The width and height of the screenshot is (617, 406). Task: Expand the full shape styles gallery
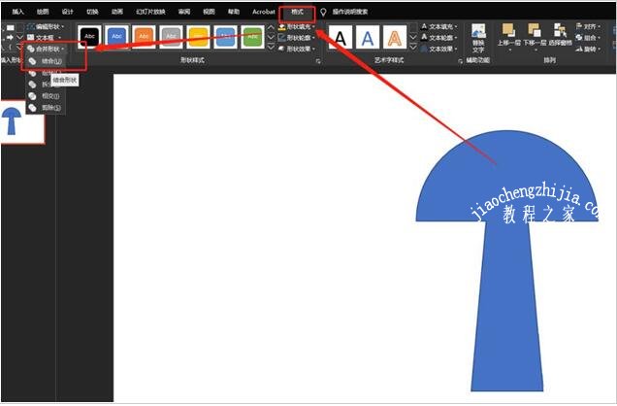(271, 47)
